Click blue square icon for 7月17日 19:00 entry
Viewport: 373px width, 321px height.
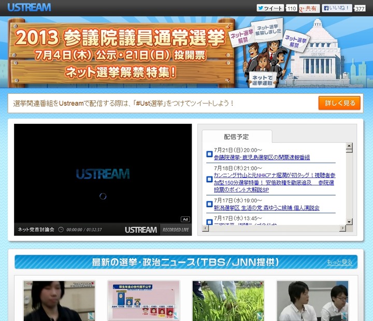coord(209,204)
